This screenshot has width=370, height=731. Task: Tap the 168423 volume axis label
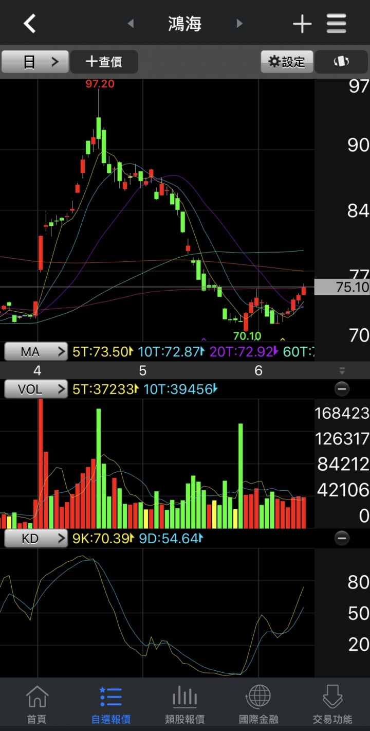pos(343,413)
